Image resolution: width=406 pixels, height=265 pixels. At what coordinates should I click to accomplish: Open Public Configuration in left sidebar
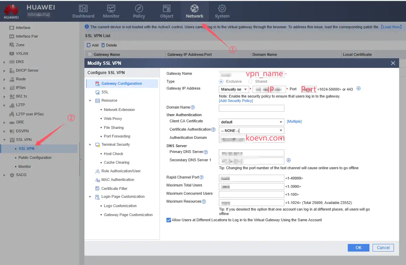click(35, 157)
